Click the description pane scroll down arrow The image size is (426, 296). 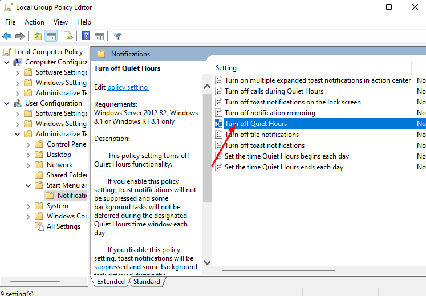[x=207, y=262]
